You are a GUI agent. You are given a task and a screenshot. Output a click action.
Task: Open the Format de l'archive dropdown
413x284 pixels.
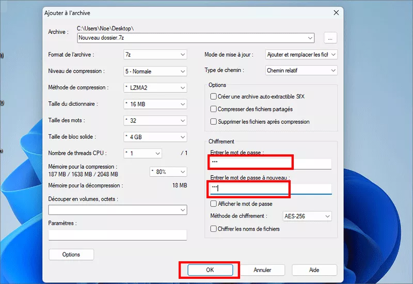coord(155,55)
